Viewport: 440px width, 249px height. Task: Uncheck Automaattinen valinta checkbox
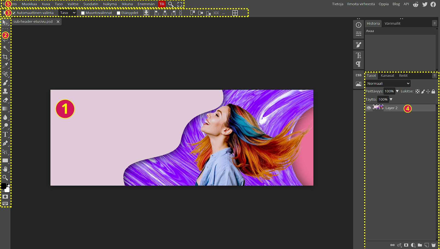pyautogui.click(x=14, y=13)
